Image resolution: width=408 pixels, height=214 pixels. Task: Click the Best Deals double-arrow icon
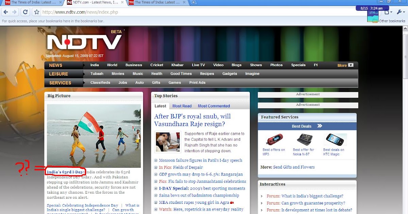[x=320, y=126]
